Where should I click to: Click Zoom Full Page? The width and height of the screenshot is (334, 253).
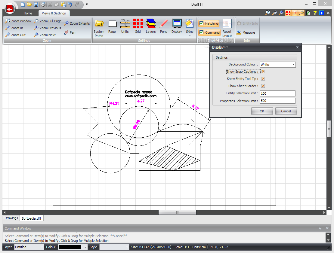(x=48, y=21)
